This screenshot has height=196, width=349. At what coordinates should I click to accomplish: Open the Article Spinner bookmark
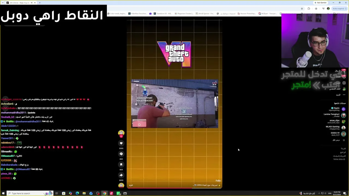pos(205,14)
